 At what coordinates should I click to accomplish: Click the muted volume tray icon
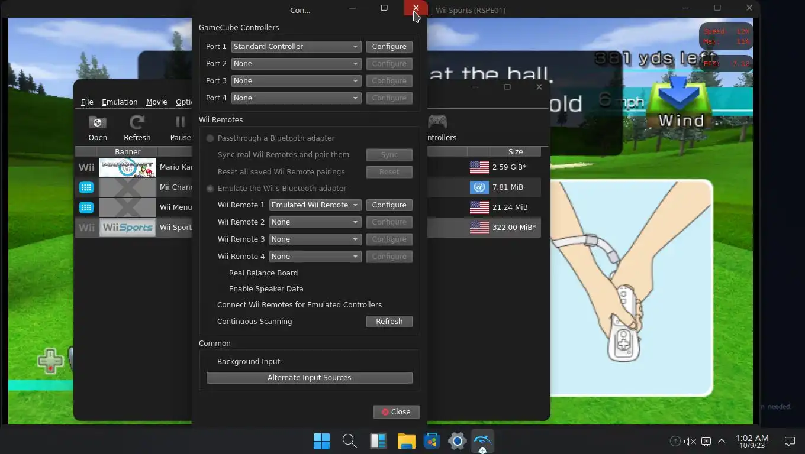690,441
